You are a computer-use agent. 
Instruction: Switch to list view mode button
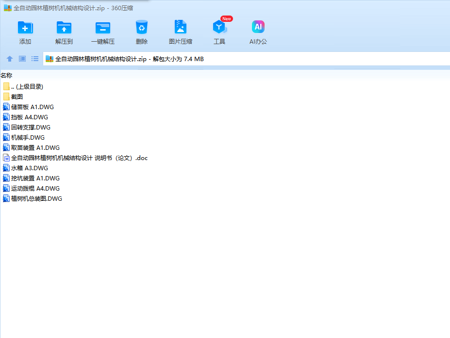pyautogui.click(x=35, y=59)
